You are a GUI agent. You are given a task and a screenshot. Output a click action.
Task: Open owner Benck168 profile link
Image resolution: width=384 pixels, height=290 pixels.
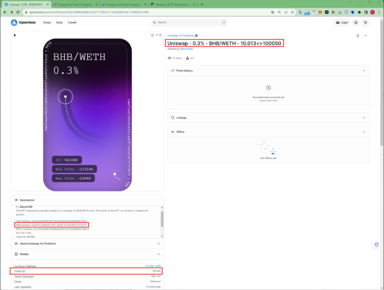(x=186, y=49)
